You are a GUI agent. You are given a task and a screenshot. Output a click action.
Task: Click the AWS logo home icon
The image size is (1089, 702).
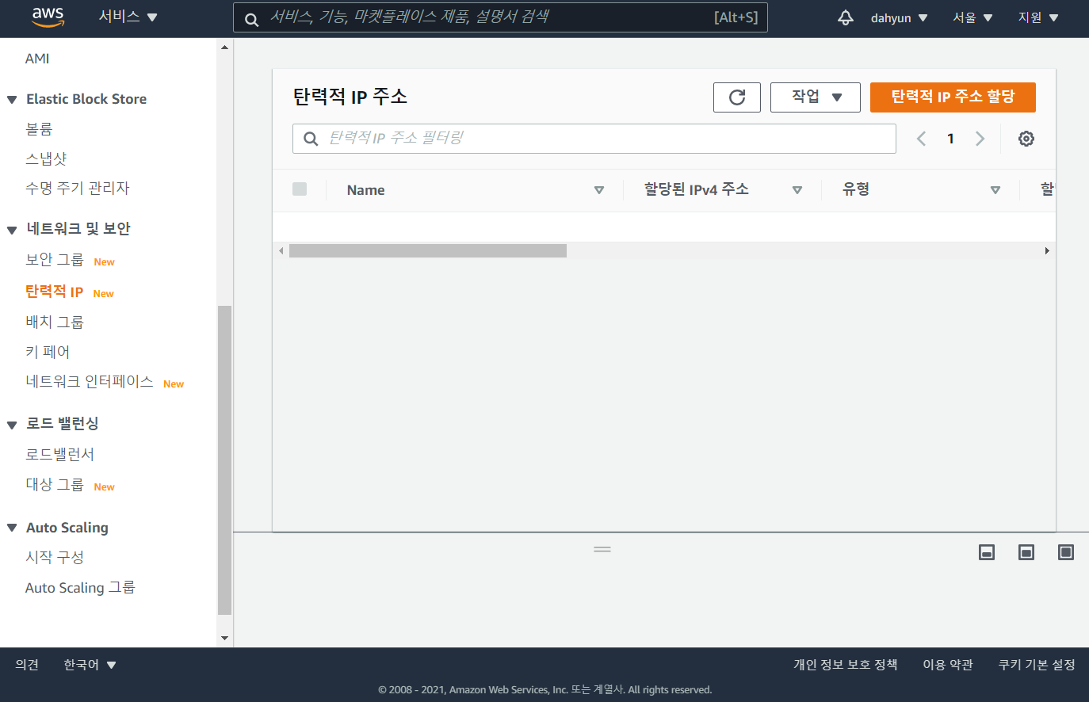[48, 17]
